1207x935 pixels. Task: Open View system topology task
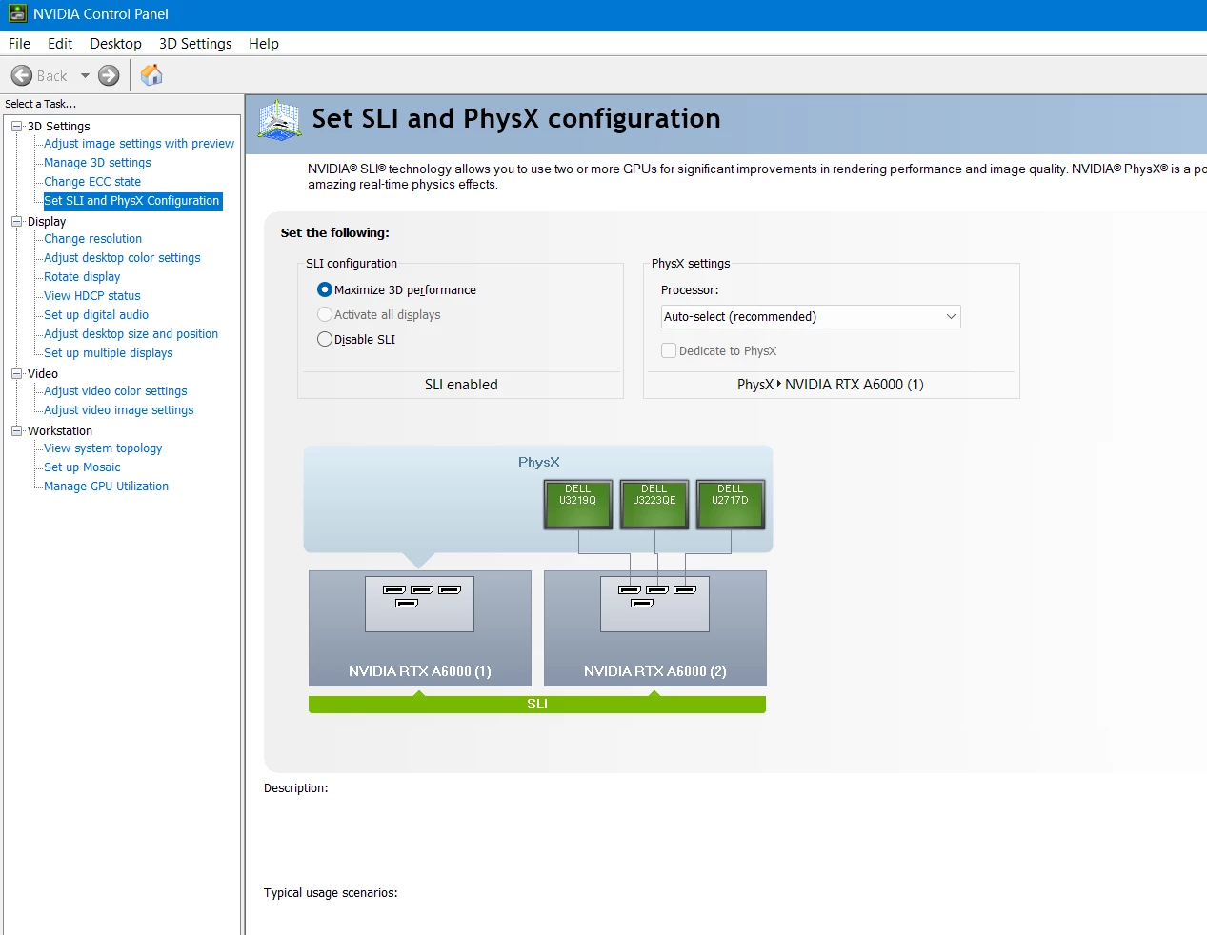coord(103,448)
